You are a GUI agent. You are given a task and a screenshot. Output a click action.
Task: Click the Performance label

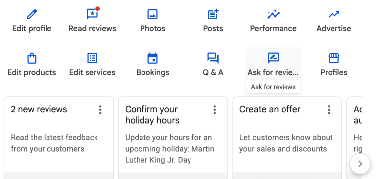pyautogui.click(x=273, y=28)
